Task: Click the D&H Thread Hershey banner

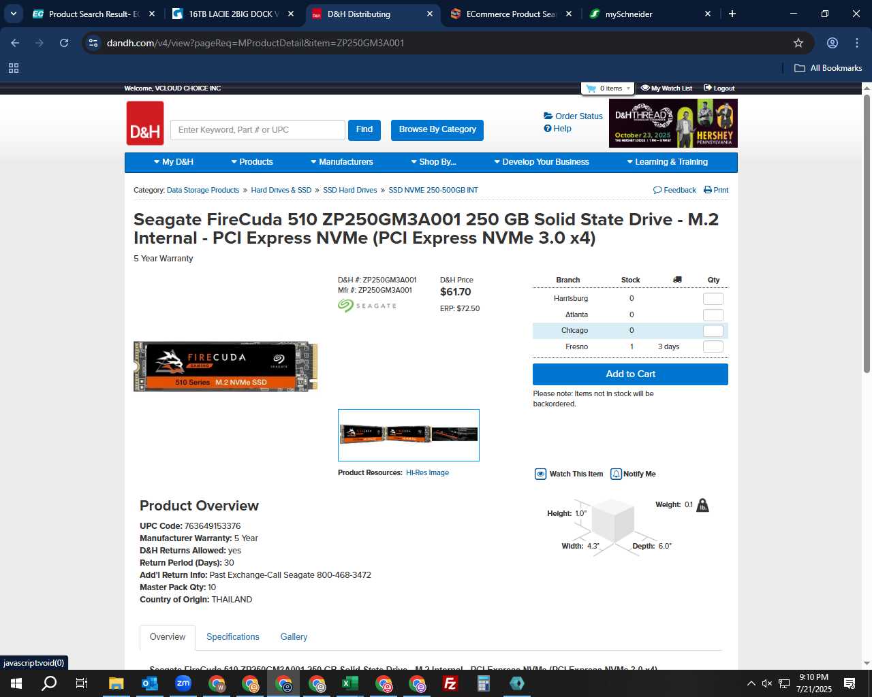Action: (673, 123)
